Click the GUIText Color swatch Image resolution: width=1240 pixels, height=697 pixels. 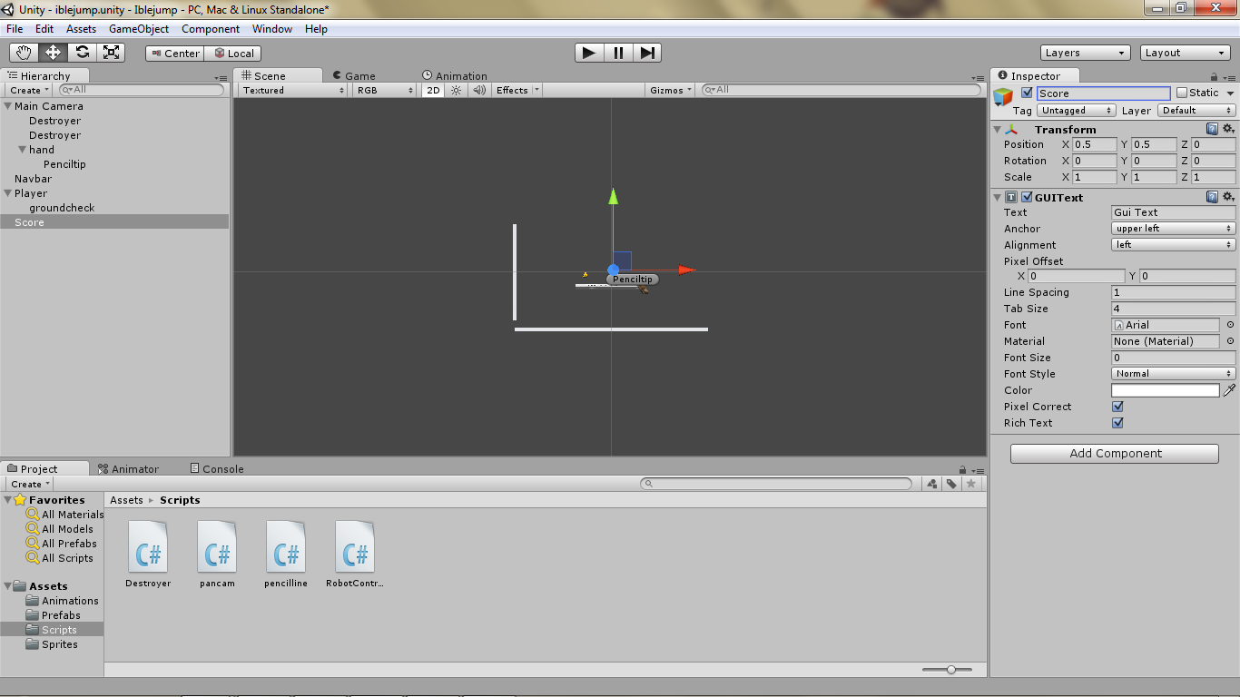coord(1166,390)
